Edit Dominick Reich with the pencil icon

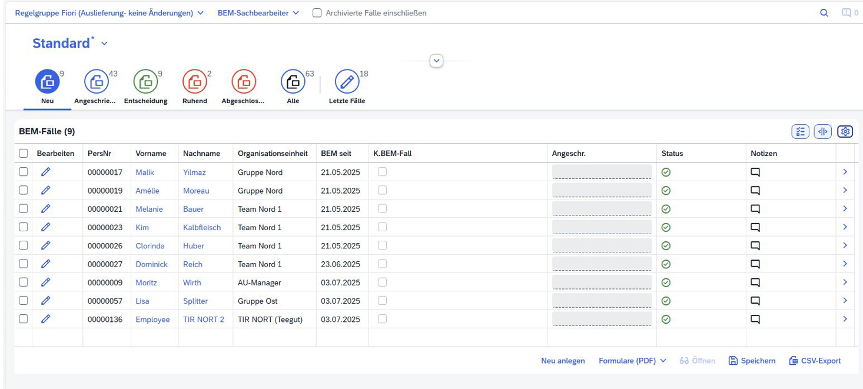[45, 264]
